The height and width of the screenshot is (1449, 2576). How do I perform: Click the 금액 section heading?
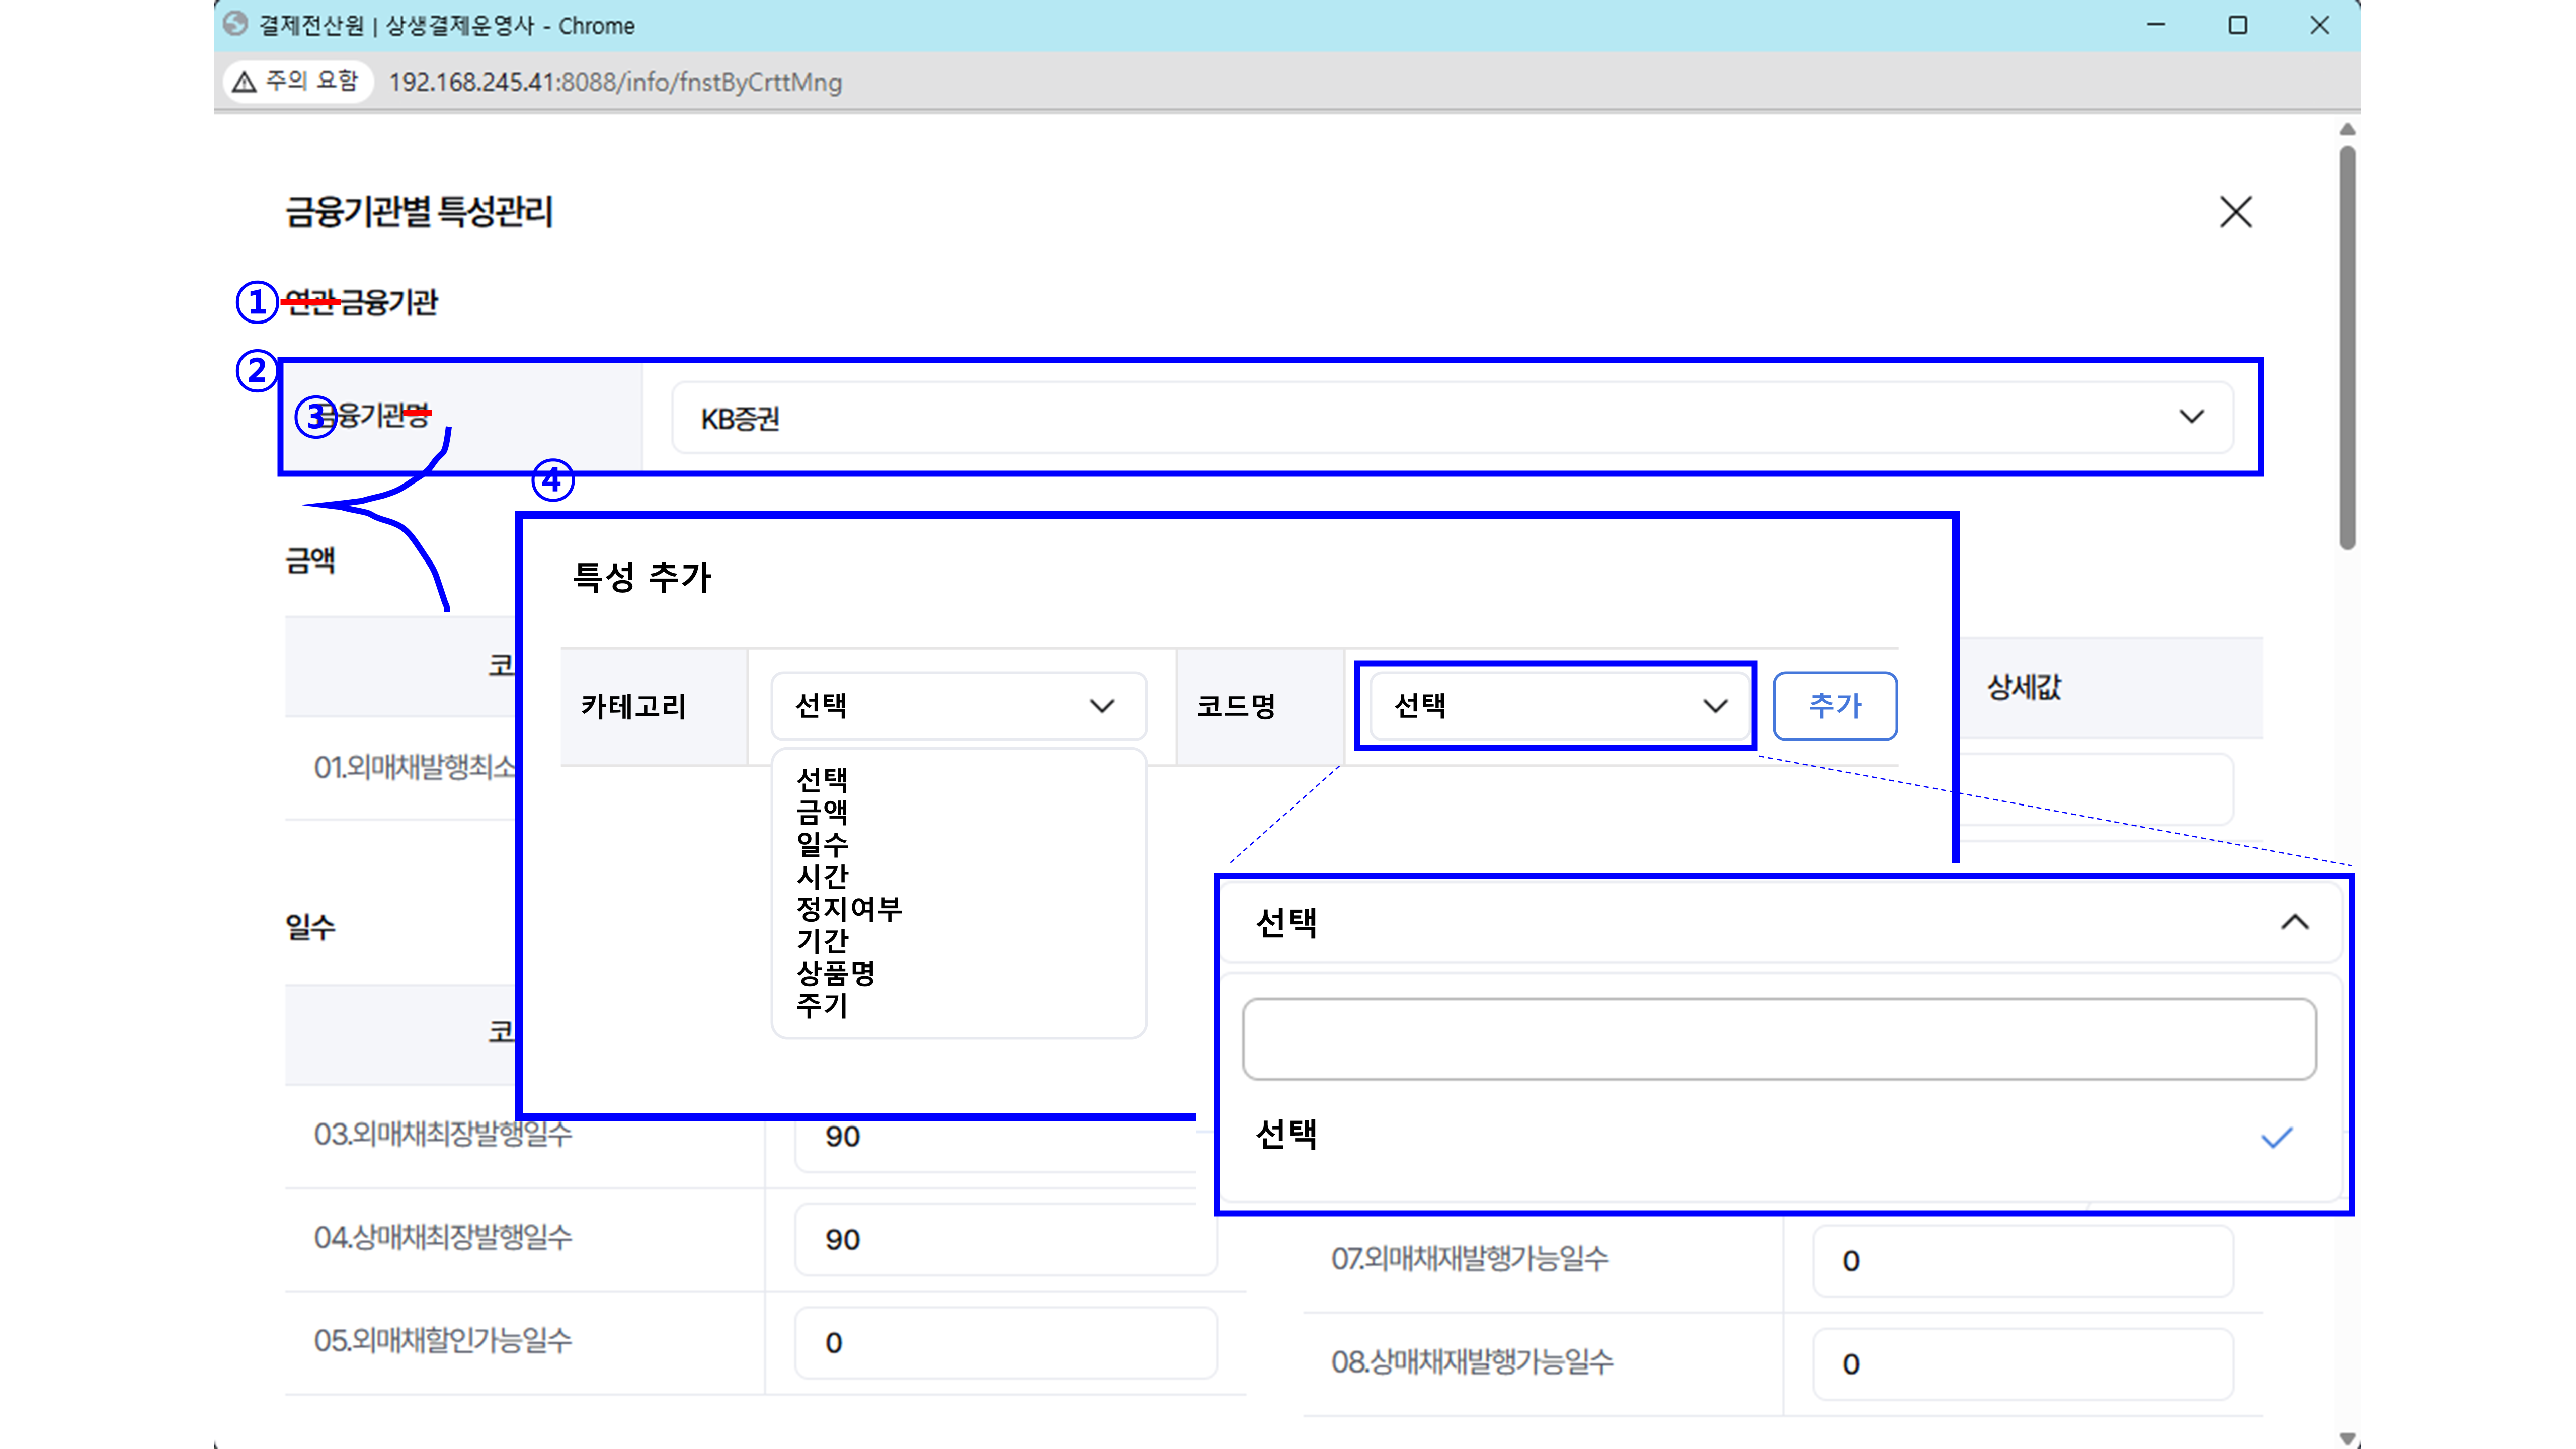coord(310,560)
